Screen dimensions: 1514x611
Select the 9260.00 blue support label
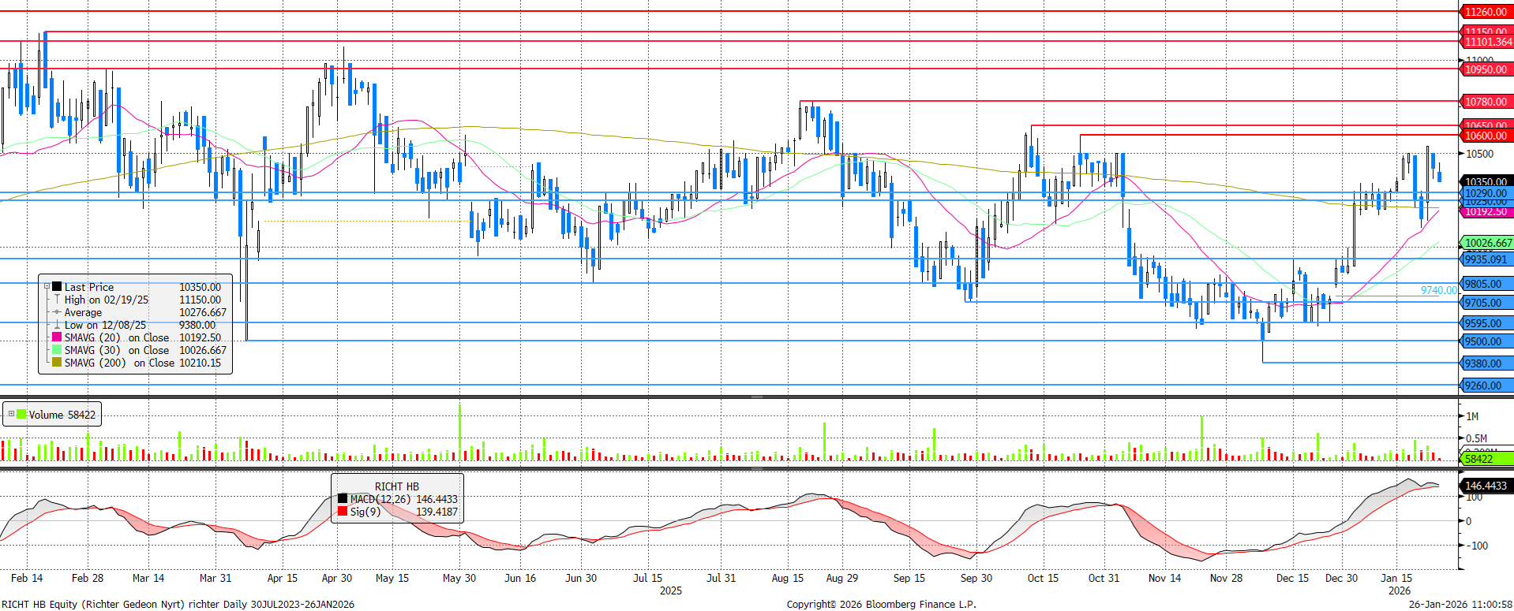tap(1483, 386)
